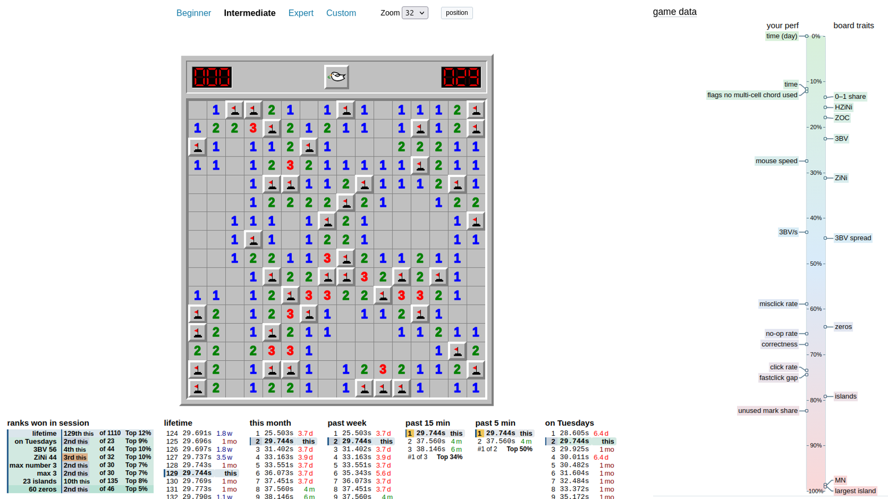The image size is (888, 499).
Task: Click the 'HZiNi' board trait label
Action: (844, 107)
